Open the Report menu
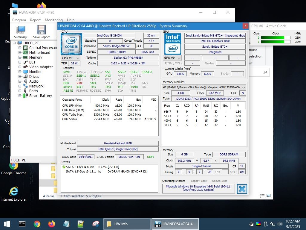The width and height of the screenshot is (306, 230). pos(35,20)
